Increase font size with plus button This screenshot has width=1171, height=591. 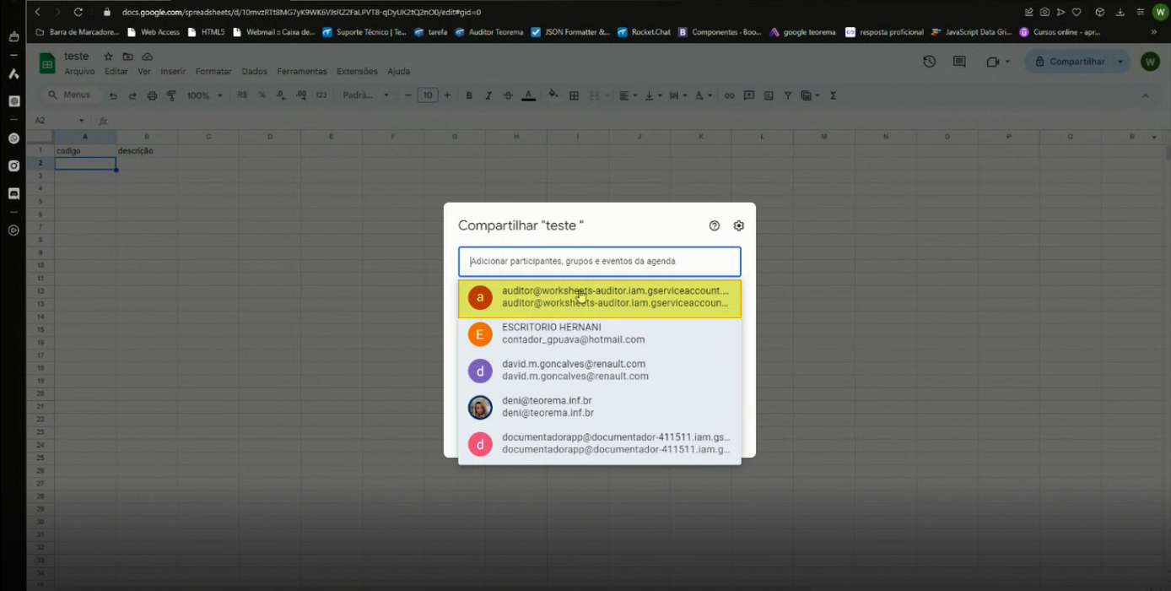point(447,95)
